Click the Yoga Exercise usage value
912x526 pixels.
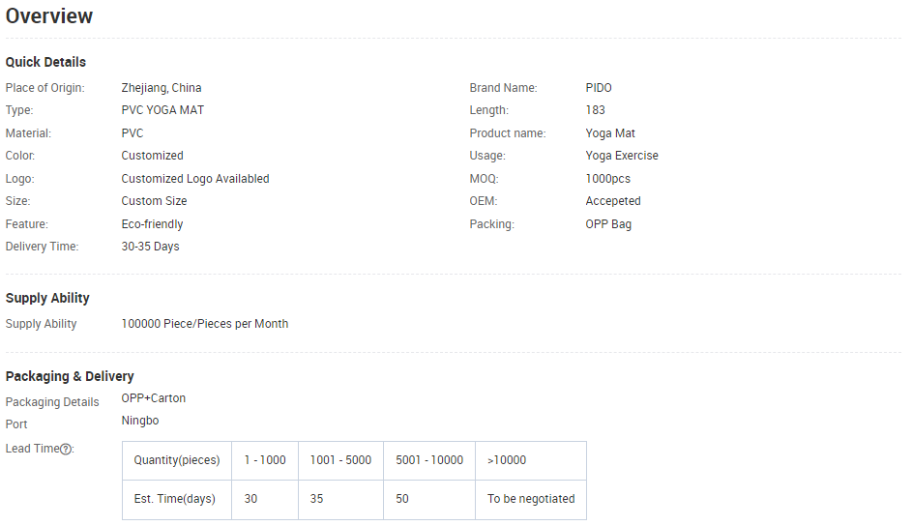coord(622,155)
